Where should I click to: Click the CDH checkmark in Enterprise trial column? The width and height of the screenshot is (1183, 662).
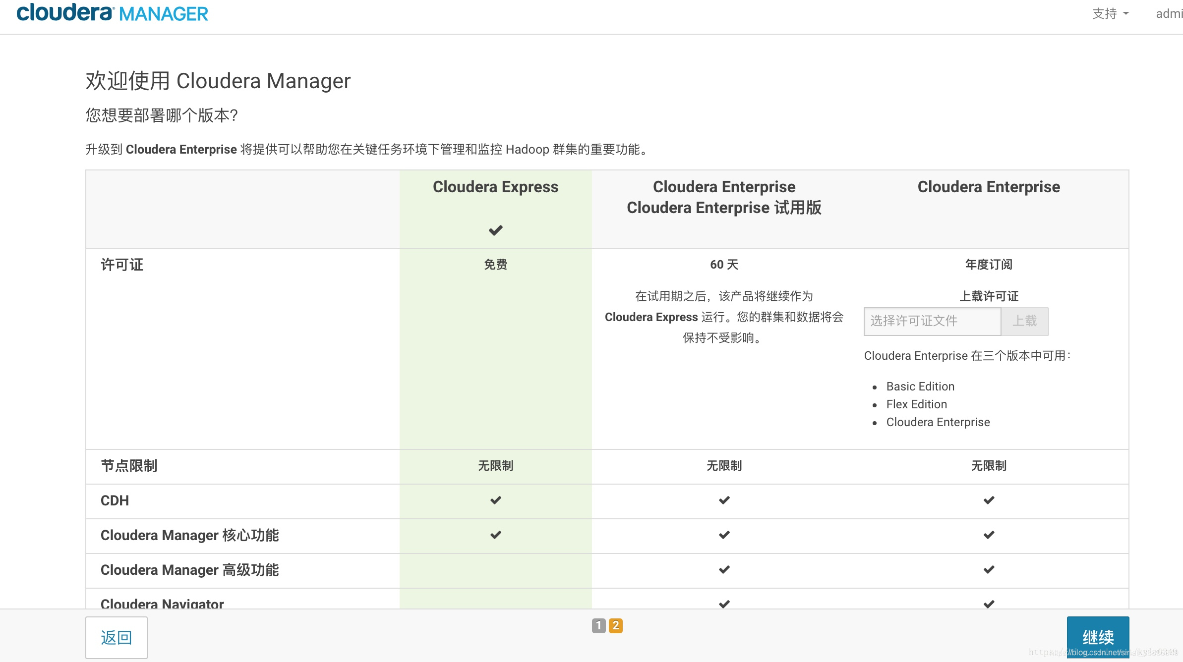click(x=724, y=500)
